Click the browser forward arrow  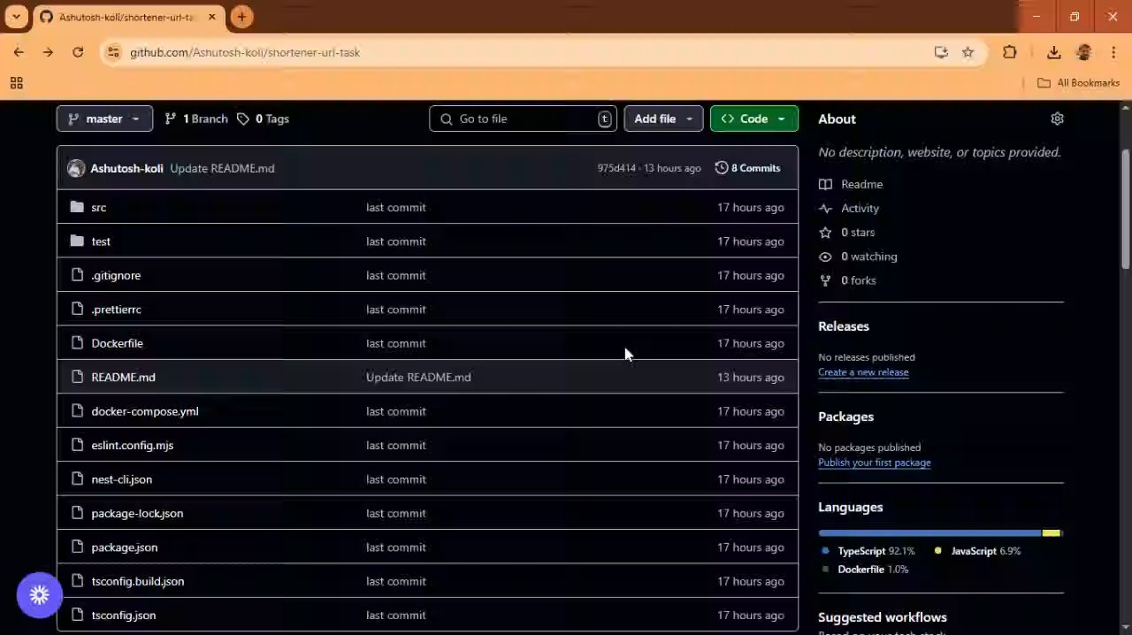pos(48,52)
